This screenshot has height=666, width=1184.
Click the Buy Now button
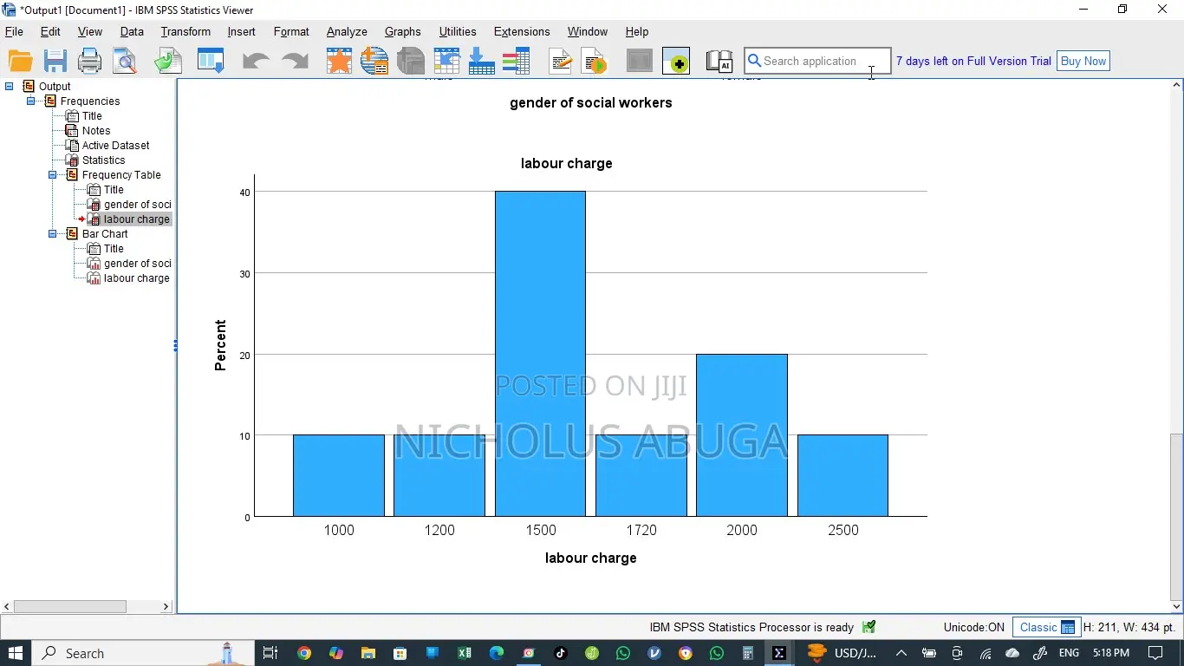coord(1083,61)
